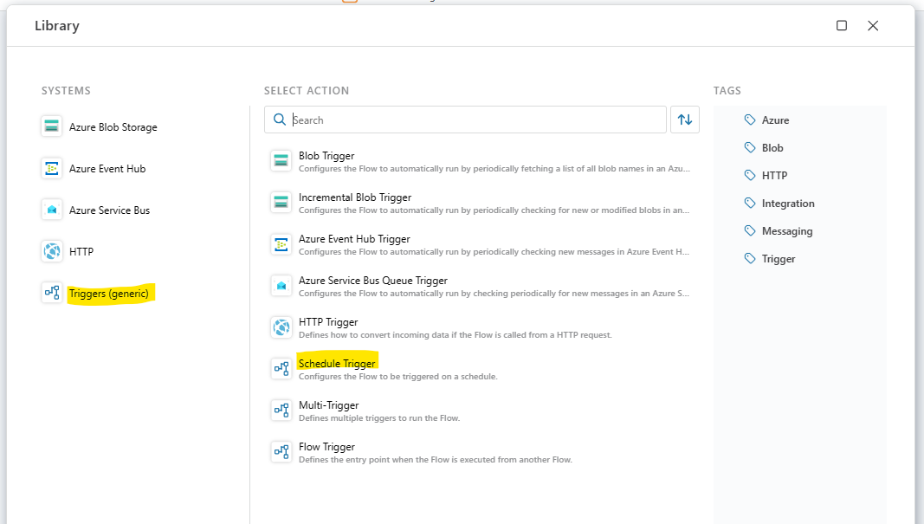Screen dimensions: 924x524
Task: Filter actions by the Messaging tag
Action: (x=786, y=231)
